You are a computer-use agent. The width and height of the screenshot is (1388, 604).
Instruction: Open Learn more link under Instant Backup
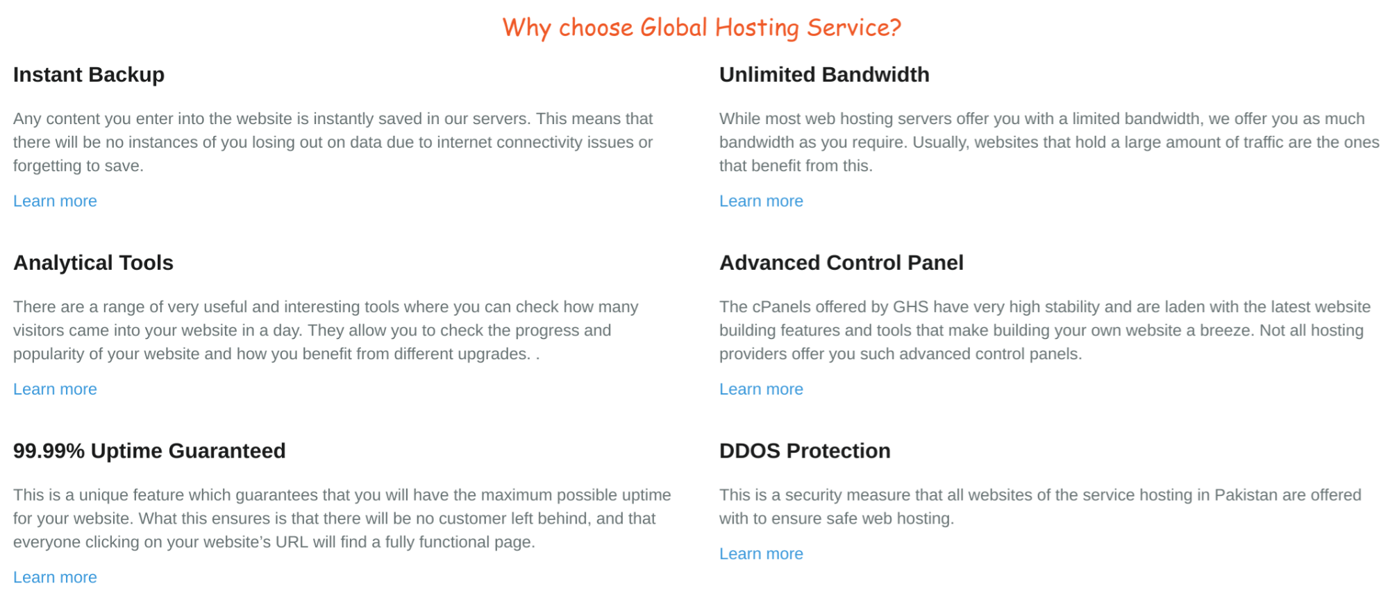pos(55,201)
